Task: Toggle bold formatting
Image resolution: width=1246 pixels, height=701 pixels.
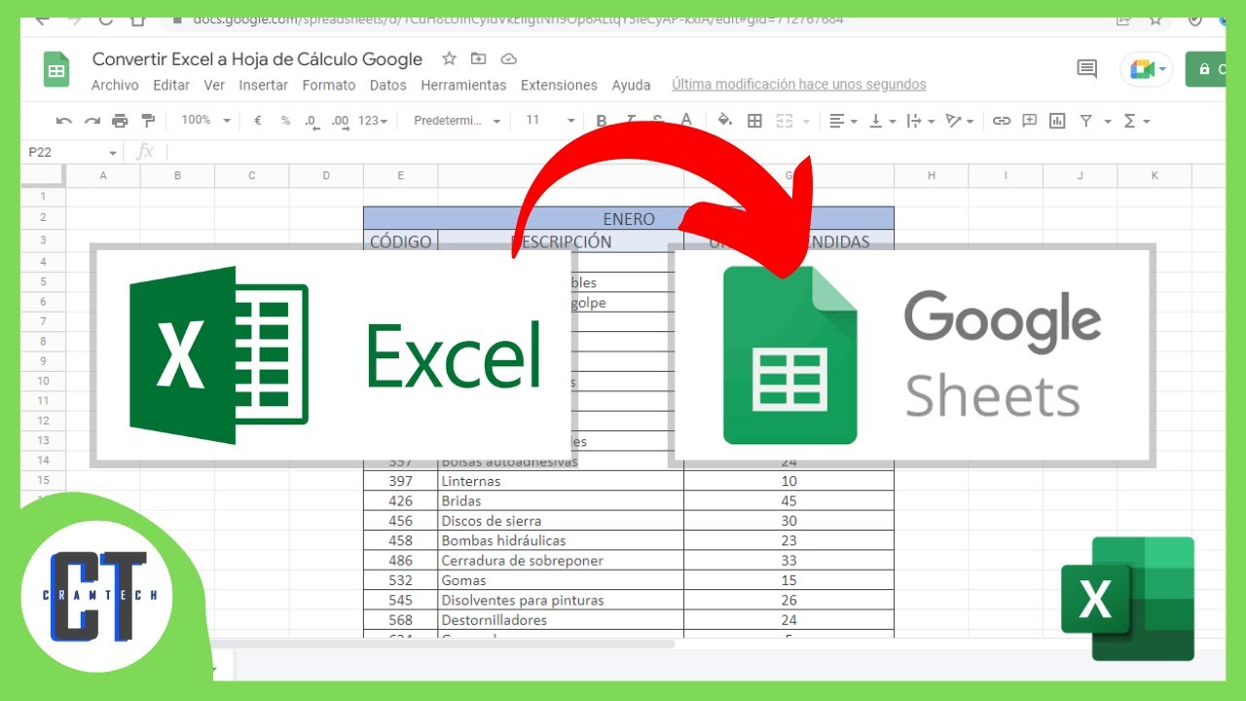Action: click(602, 121)
